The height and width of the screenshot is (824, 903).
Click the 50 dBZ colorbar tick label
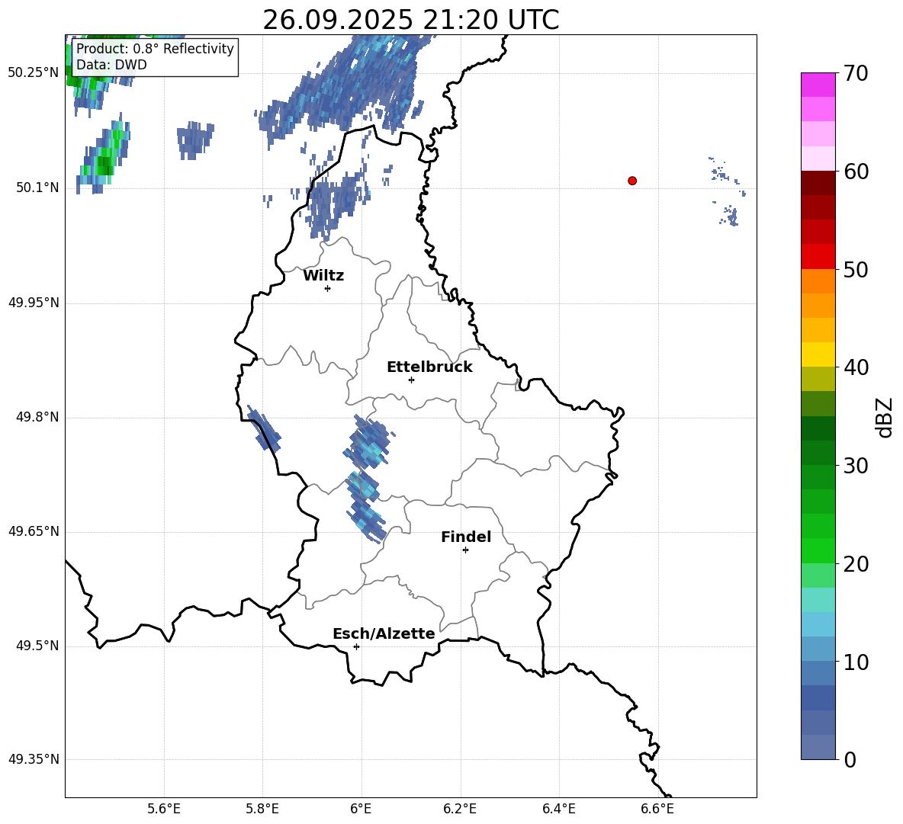click(x=856, y=269)
